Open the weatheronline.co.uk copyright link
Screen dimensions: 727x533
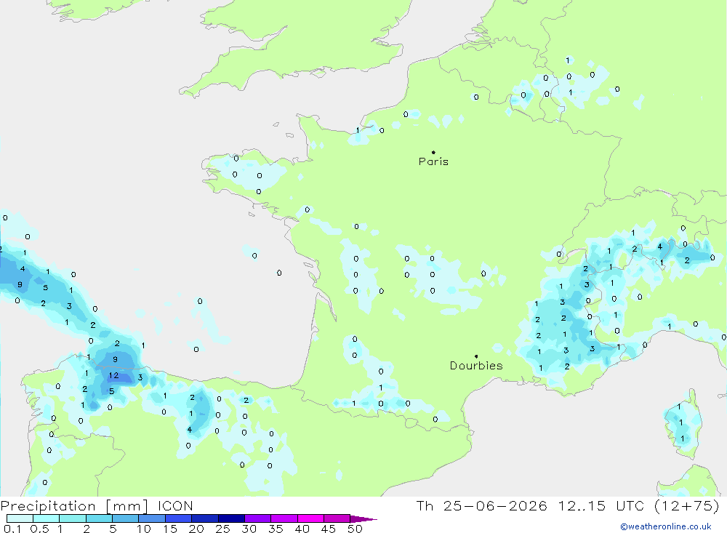pyautogui.click(x=666, y=526)
